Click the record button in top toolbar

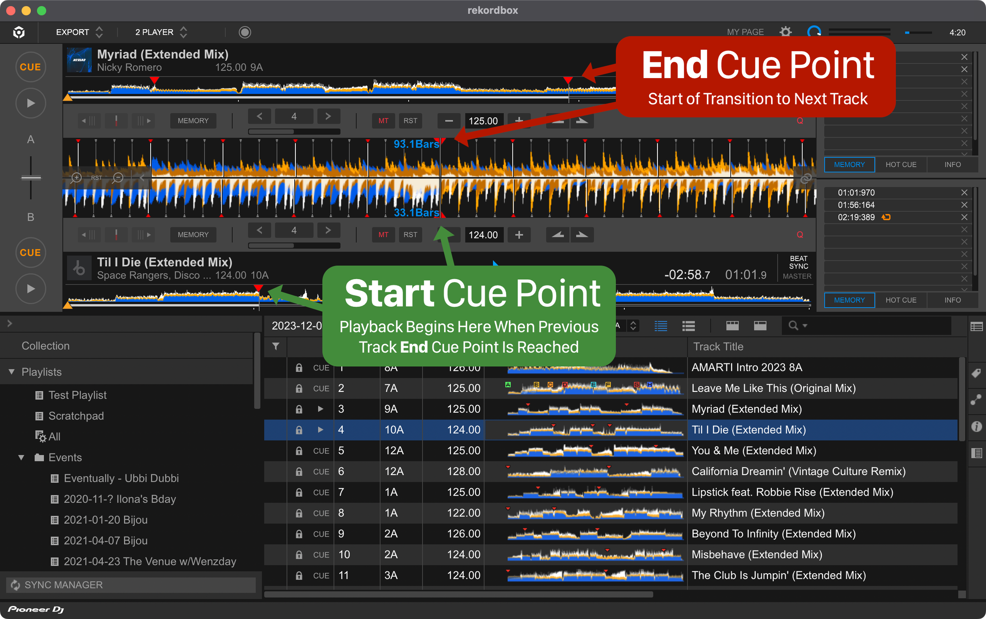(x=245, y=32)
